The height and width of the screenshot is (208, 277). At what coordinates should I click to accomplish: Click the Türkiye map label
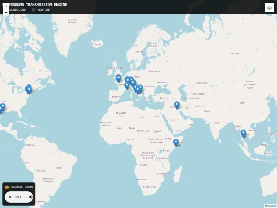164,98
